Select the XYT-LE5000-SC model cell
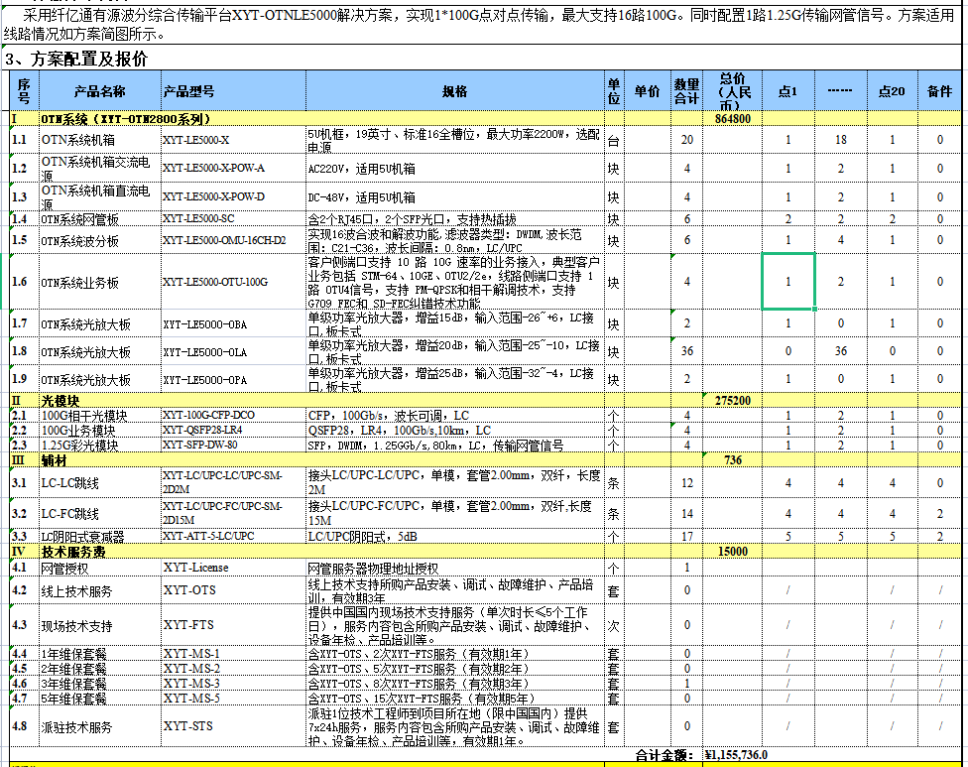The height and width of the screenshot is (767, 968). [x=231, y=218]
